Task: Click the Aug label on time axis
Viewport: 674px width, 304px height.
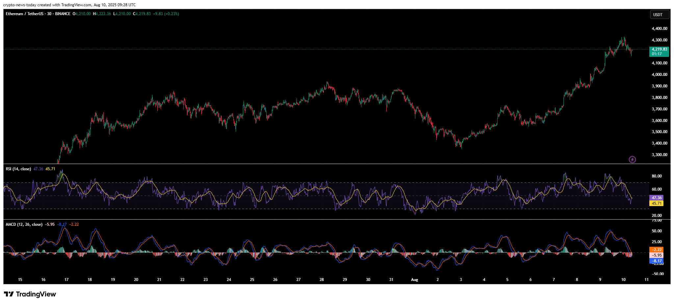Action: (x=414, y=280)
